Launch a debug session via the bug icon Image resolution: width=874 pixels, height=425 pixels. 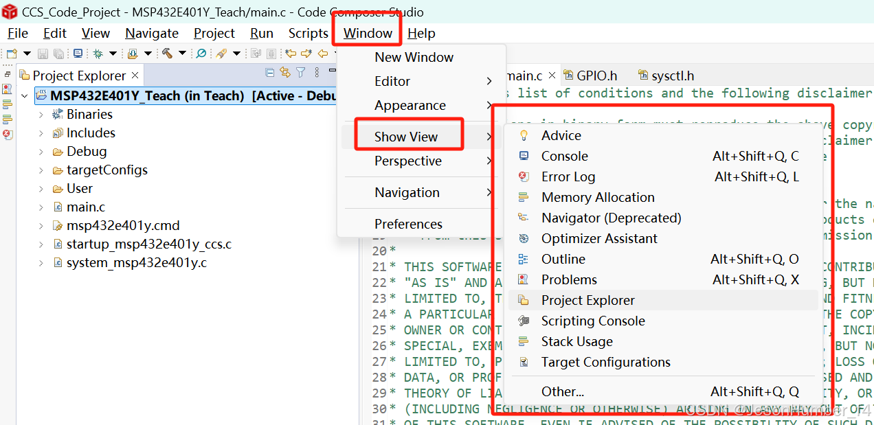[98, 52]
